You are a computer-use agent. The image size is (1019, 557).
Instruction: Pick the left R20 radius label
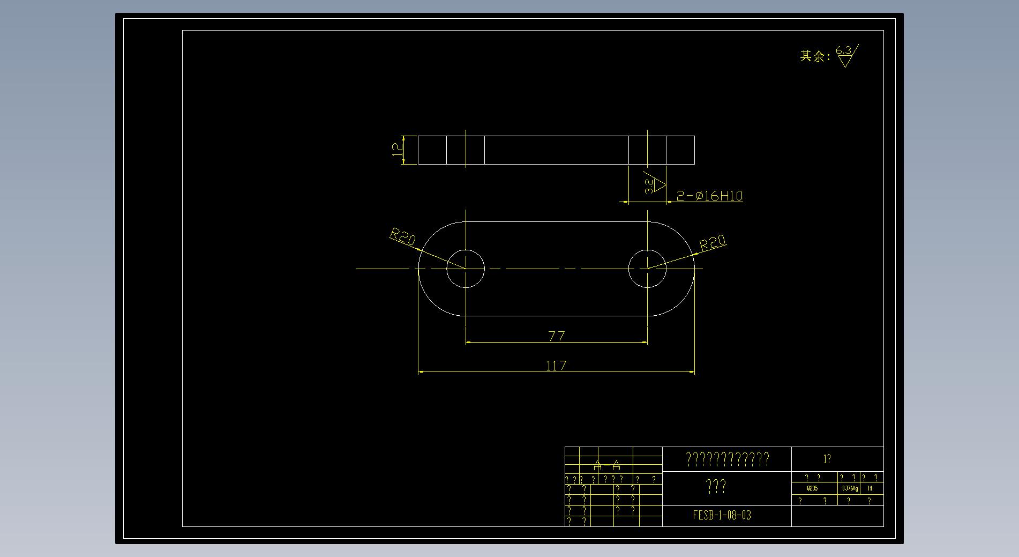click(x=402, y=236)
